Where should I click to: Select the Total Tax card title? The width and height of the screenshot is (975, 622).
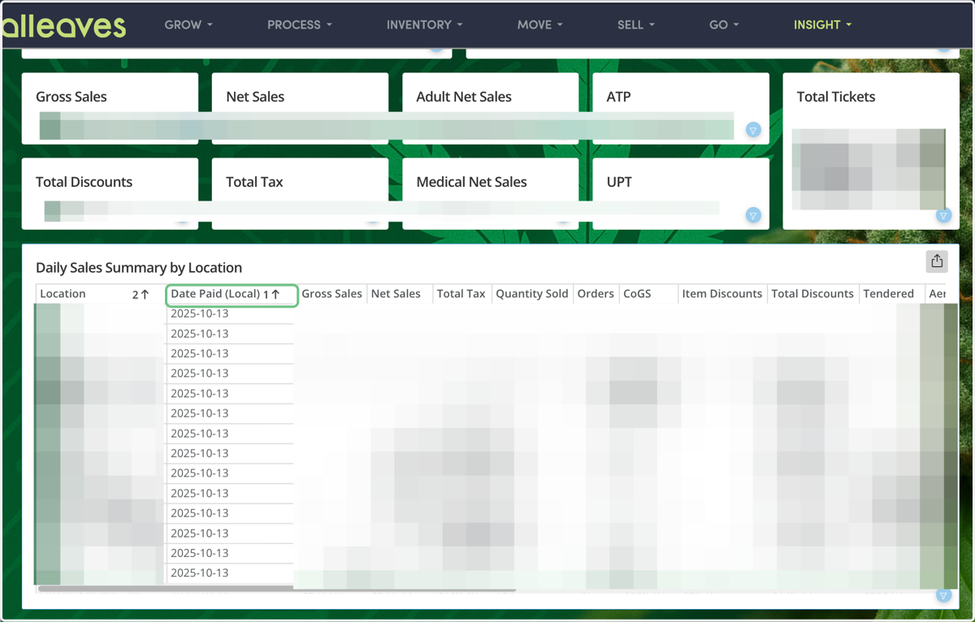tap(254, 182)
